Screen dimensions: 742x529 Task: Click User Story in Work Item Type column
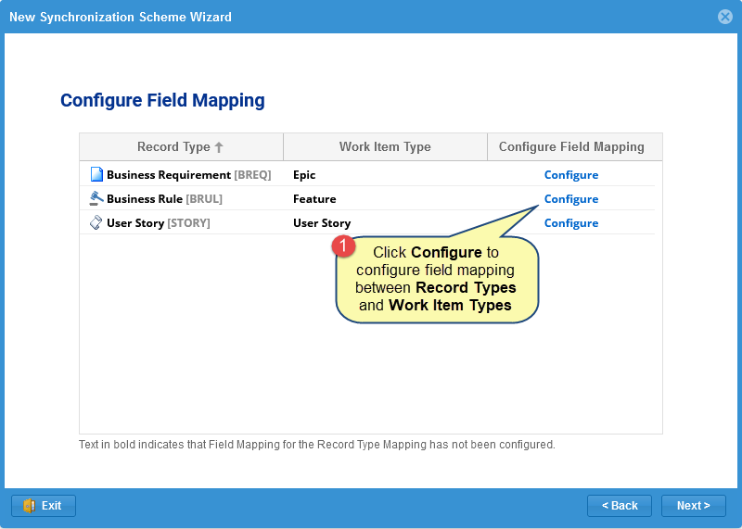pos(322,223)
